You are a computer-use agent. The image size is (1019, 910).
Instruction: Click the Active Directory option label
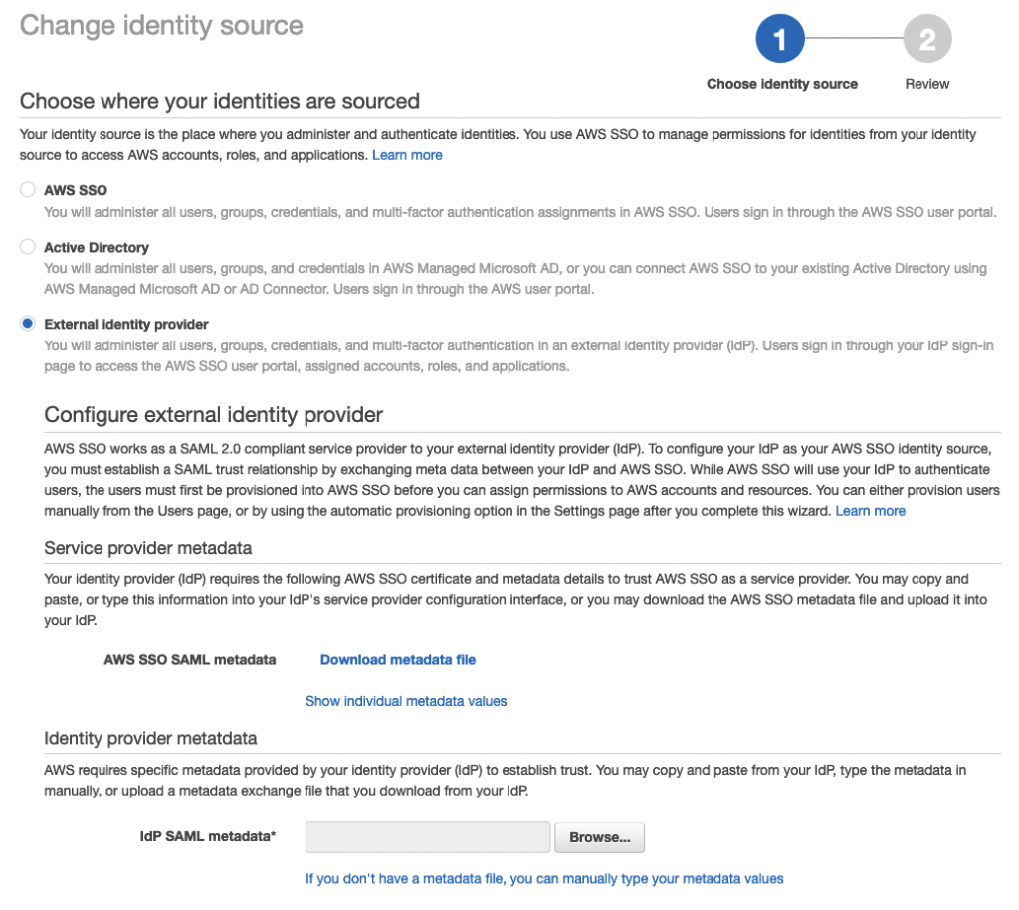[97, 247]
